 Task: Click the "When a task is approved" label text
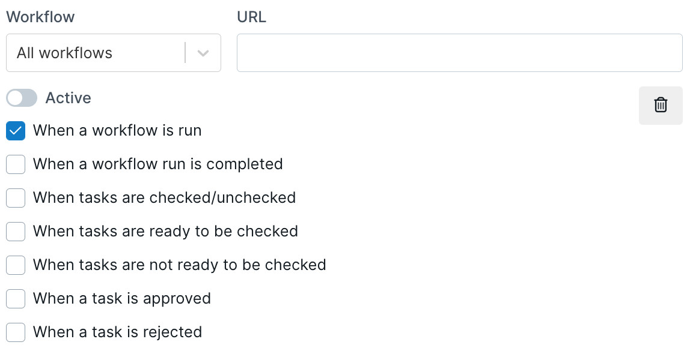pos(122,299)
